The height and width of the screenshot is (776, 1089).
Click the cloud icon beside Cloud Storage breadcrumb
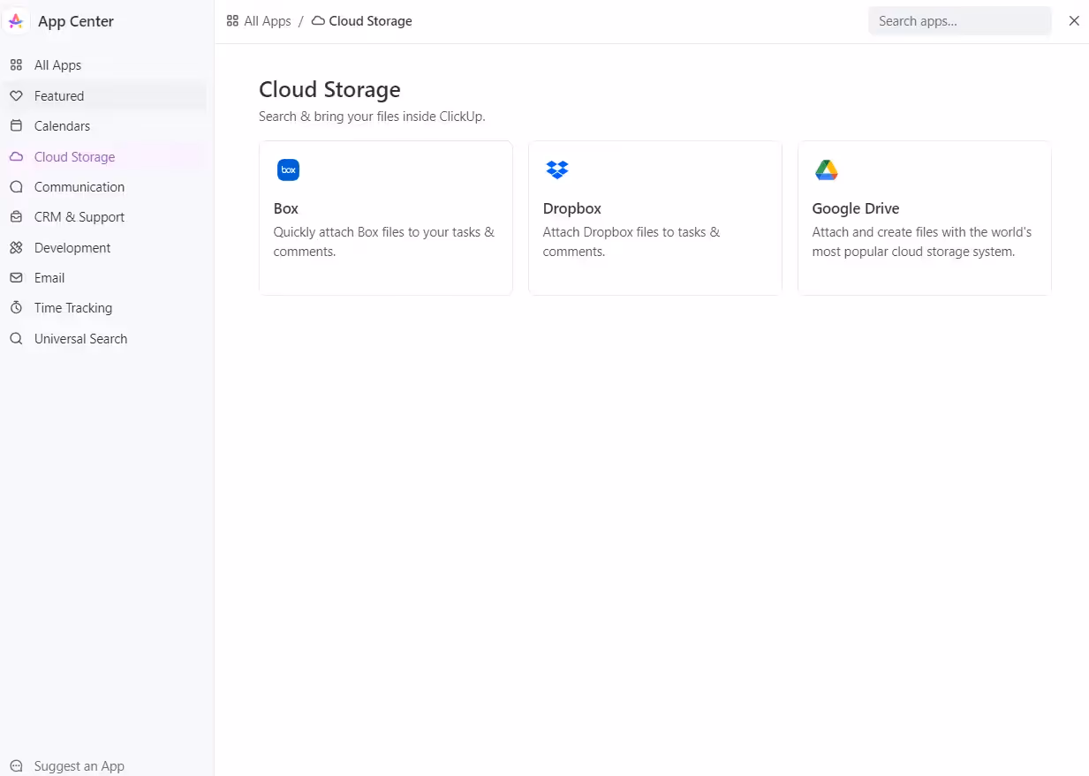(x=317, y=20)
